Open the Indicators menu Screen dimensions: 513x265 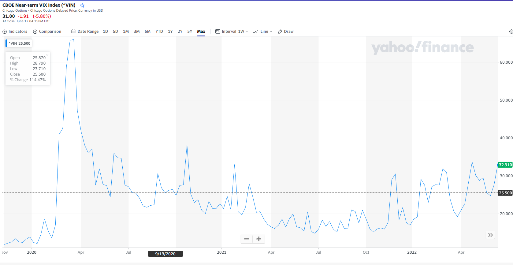click(x=15, y=32)
